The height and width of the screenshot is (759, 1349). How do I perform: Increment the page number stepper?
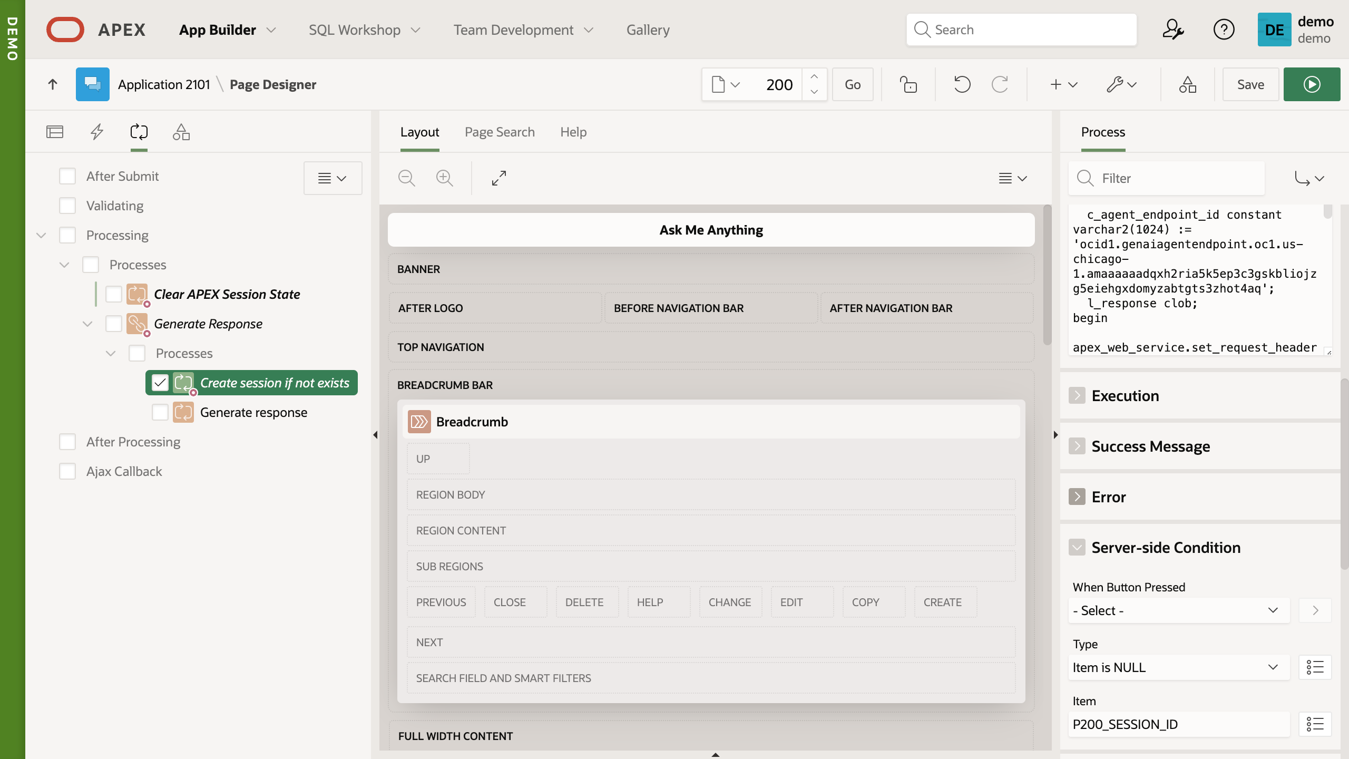tap(814, 76)
